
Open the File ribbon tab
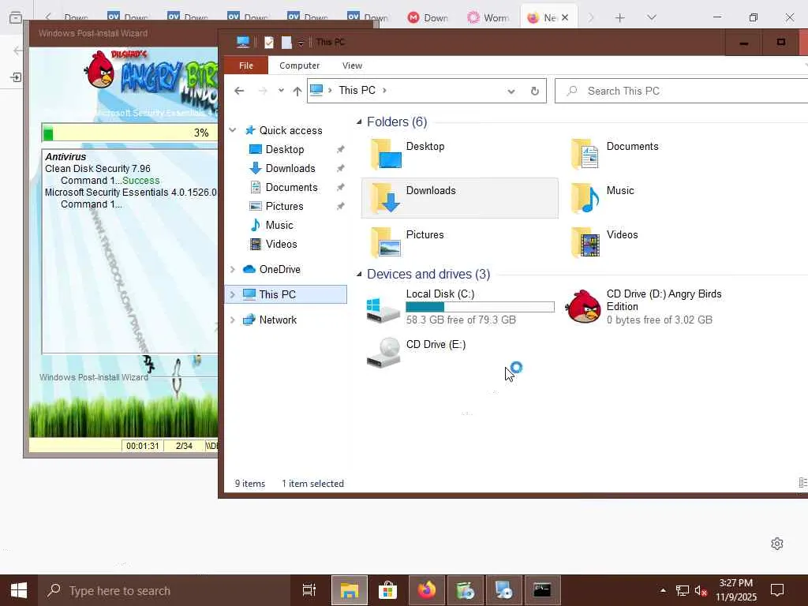coord(246,65)
